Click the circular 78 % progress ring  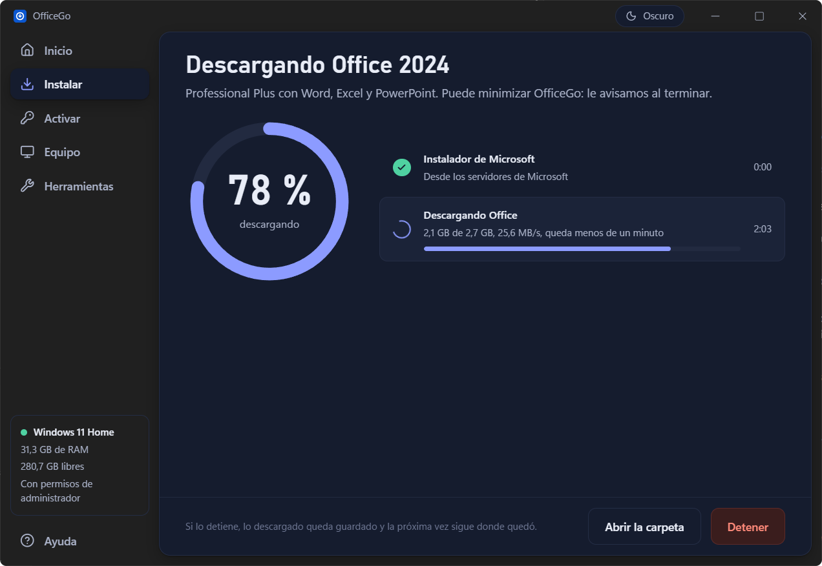(269, 201)
